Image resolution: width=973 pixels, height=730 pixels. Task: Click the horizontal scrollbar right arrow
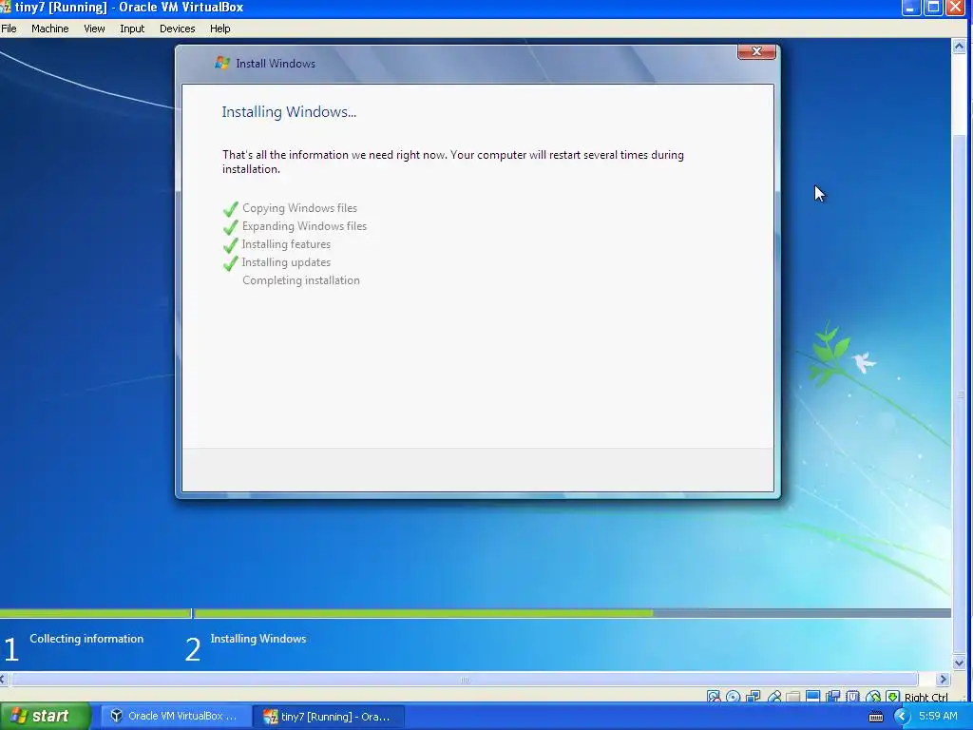[944, 679]
